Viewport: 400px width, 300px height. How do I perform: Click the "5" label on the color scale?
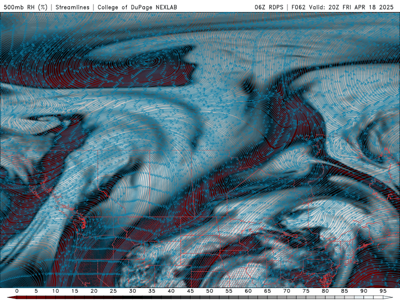36,291
